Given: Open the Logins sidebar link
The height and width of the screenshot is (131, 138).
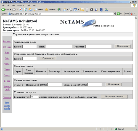Looking at the screenshot, I should pos(7,81).
